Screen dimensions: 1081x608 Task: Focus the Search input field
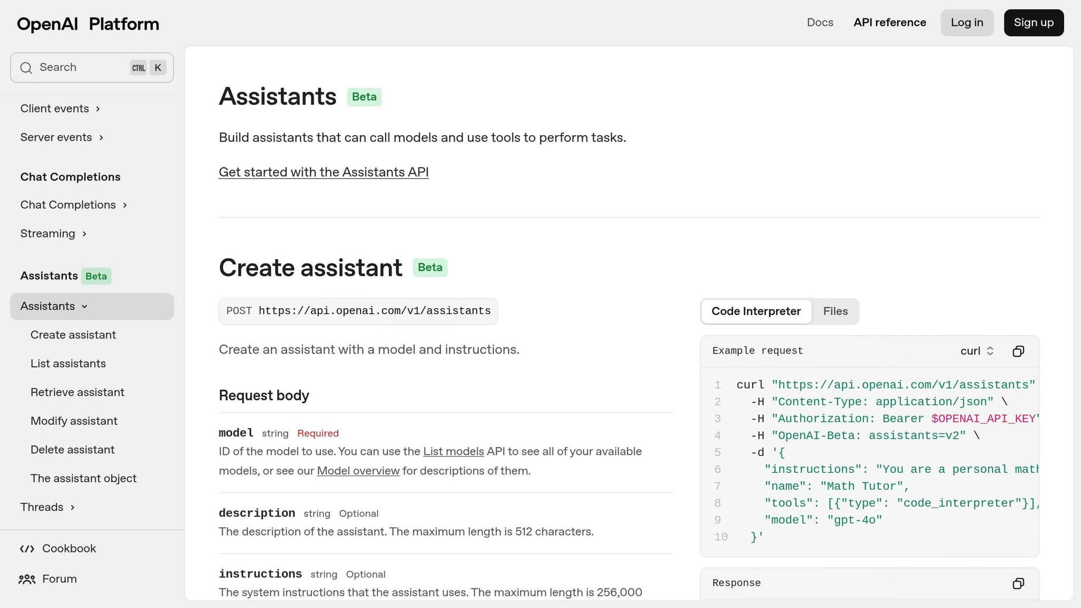click(92, 68)
